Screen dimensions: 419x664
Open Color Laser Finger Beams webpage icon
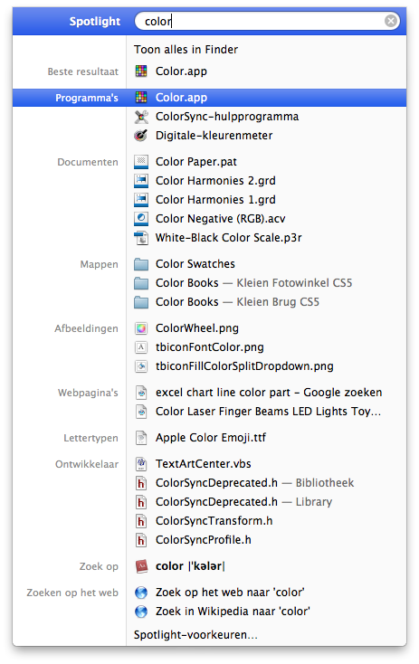[x=141, y=412]
